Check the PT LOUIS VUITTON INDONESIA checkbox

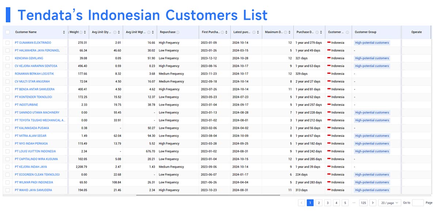tap(7, 151)
